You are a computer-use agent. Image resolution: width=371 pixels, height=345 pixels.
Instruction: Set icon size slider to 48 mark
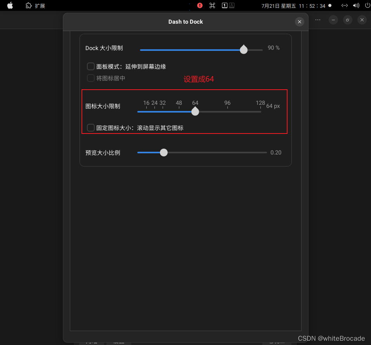click(179, 112)
